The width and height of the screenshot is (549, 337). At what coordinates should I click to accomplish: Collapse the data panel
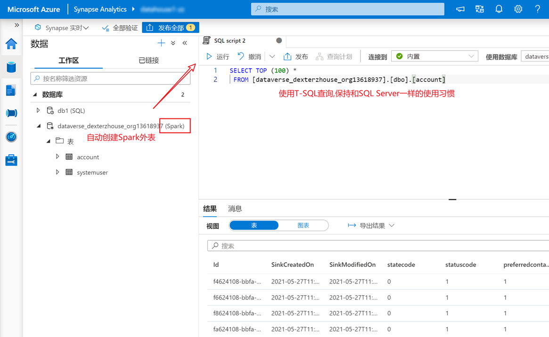pyautogui.click(x=185, y=43)
